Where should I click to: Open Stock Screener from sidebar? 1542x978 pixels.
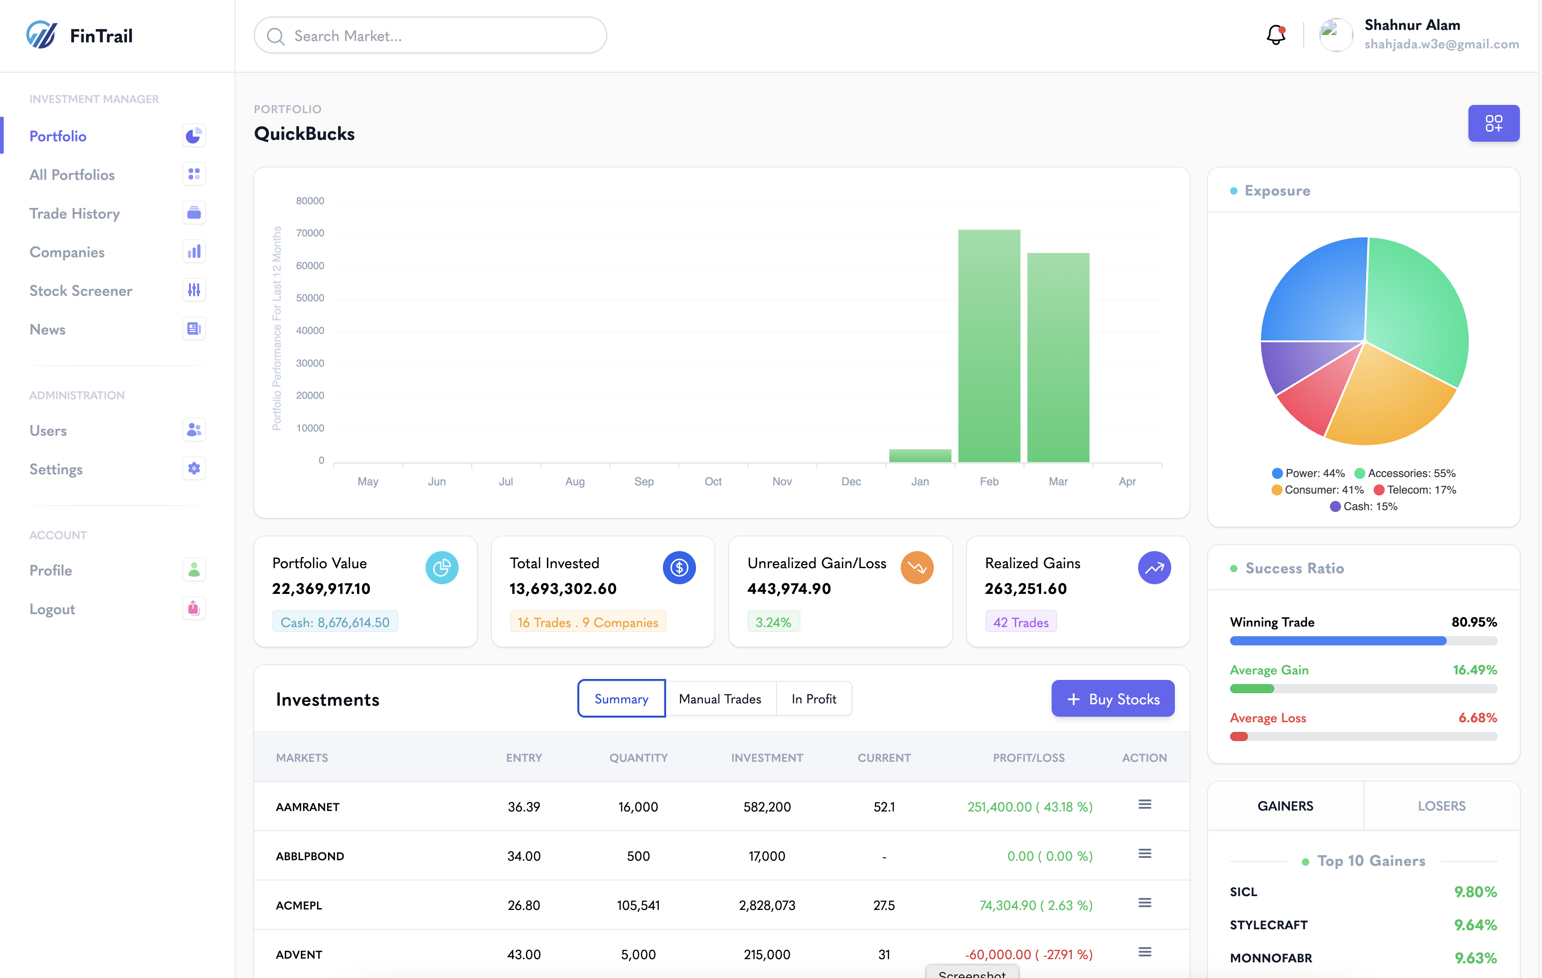click(x=81, y=291)
